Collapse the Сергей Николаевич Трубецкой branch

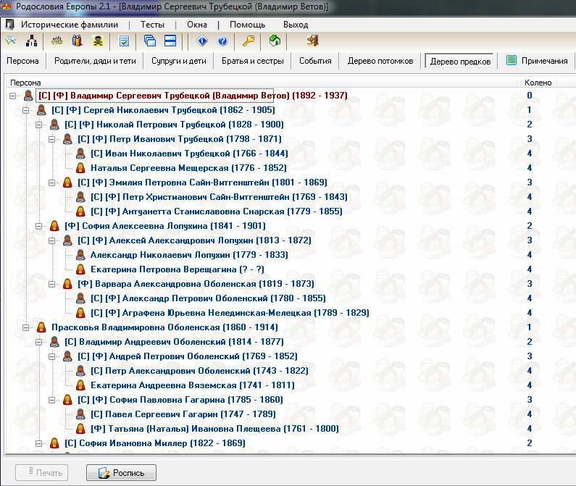point(25,110)
